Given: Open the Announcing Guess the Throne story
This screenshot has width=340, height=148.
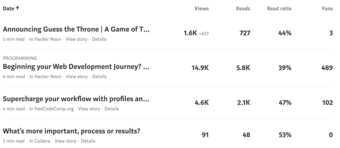Looking at the screenshot, I should [x=76, y=30].
